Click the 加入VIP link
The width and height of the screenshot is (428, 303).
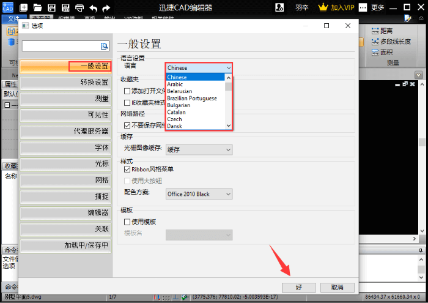pyautogui.click(x=342, y=7)
